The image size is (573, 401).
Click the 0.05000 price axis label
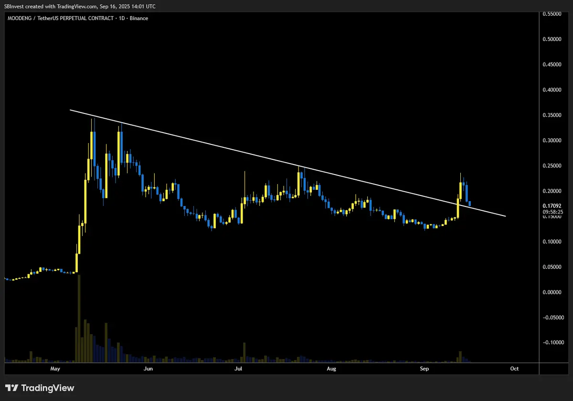[x=552, y=267]
